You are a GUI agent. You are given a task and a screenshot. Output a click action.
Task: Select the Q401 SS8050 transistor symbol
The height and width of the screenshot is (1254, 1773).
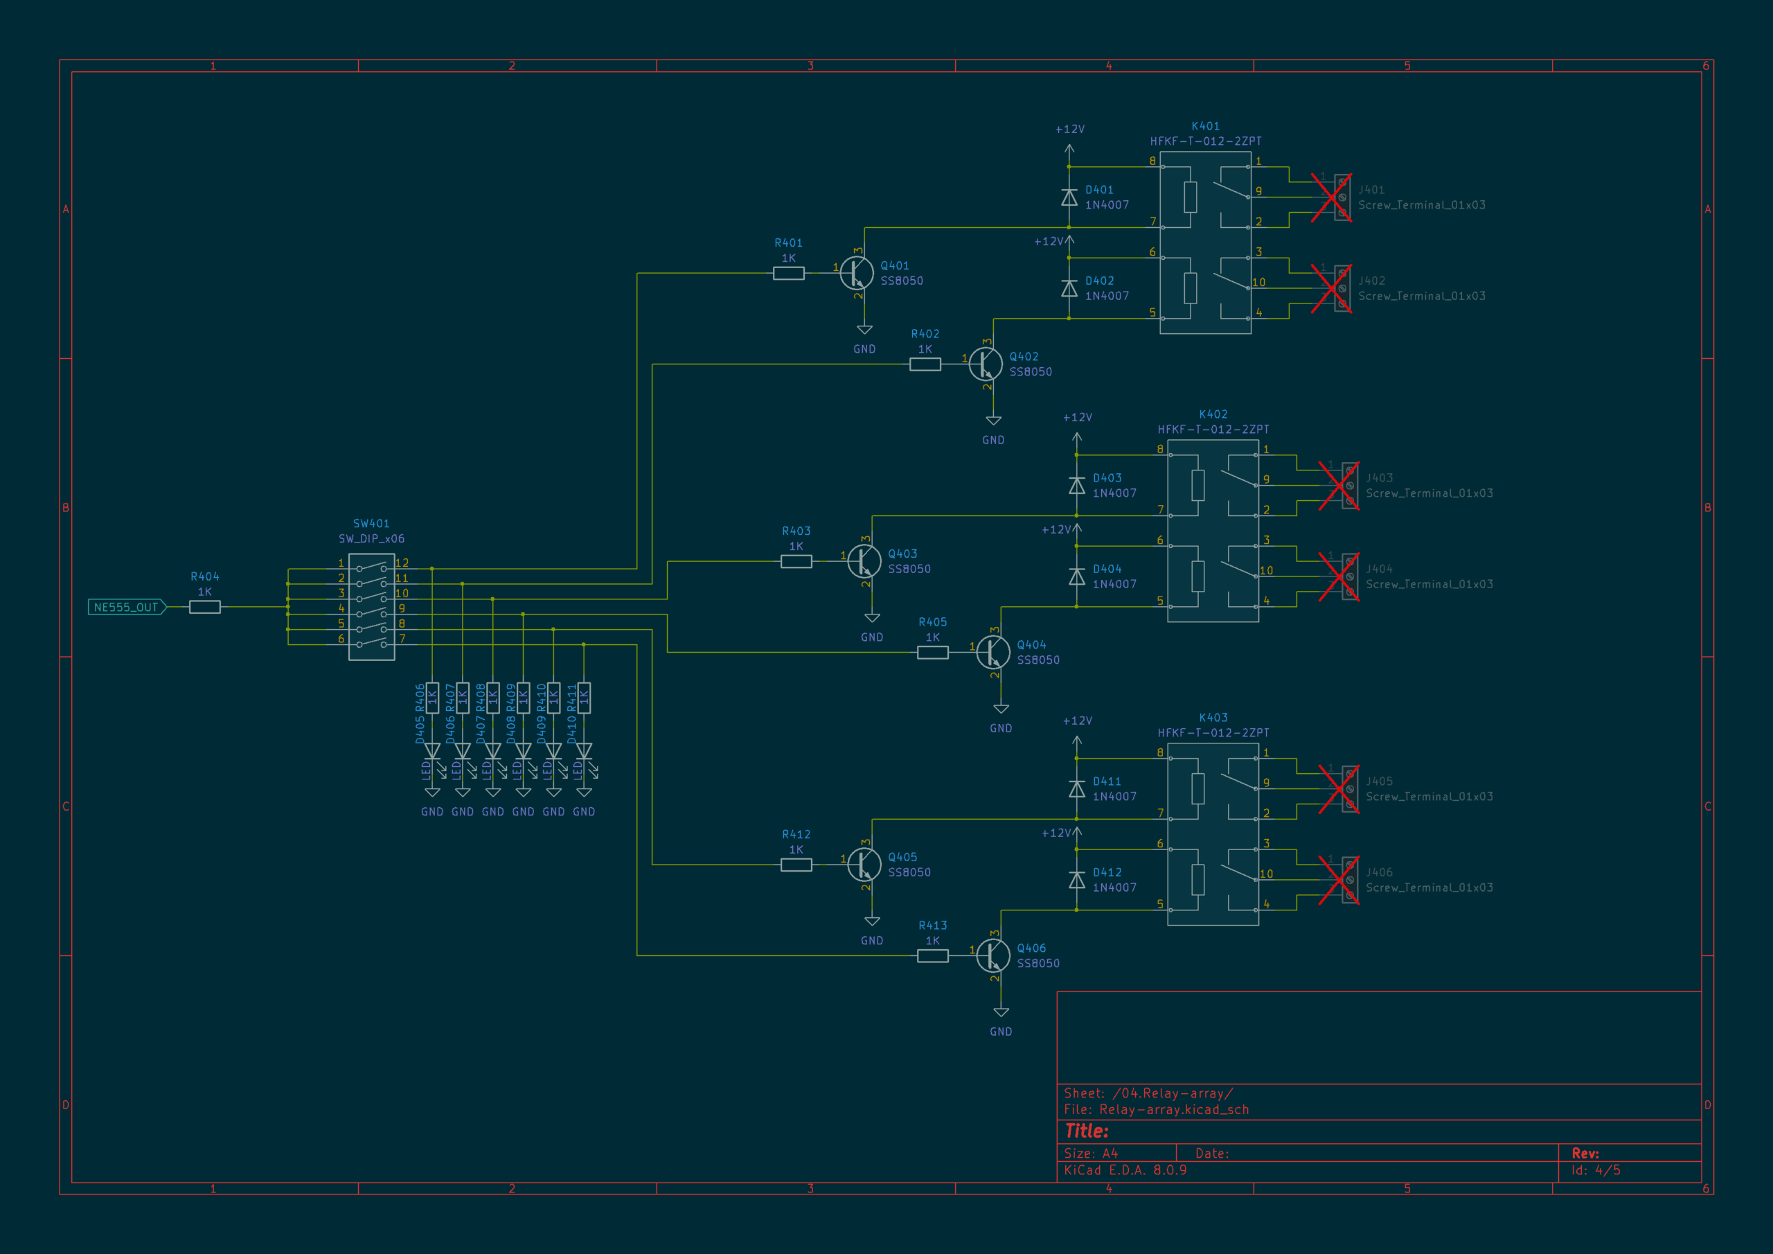coord(857,273)
